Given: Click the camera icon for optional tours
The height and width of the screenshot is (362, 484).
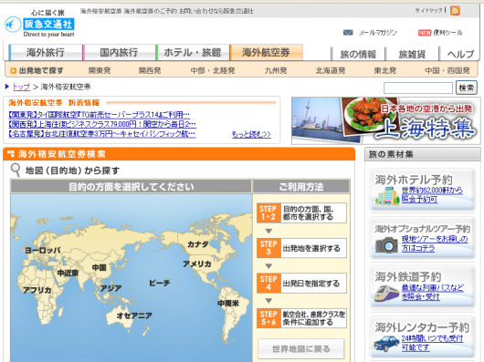Looking at the screenshot, I should coord(387,245).
